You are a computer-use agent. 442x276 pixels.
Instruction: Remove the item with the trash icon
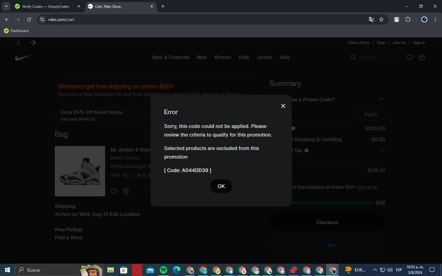[126, 192]
